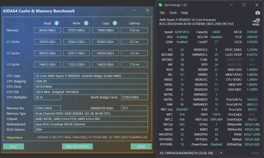
Task: Click the GDM Enabled value
Action: (x=182, y=42)
